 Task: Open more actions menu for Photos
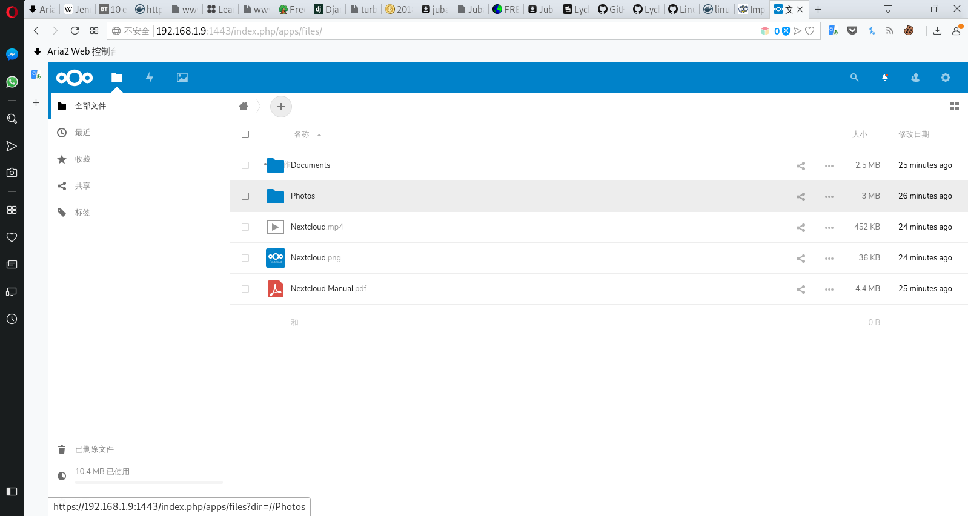829,196
